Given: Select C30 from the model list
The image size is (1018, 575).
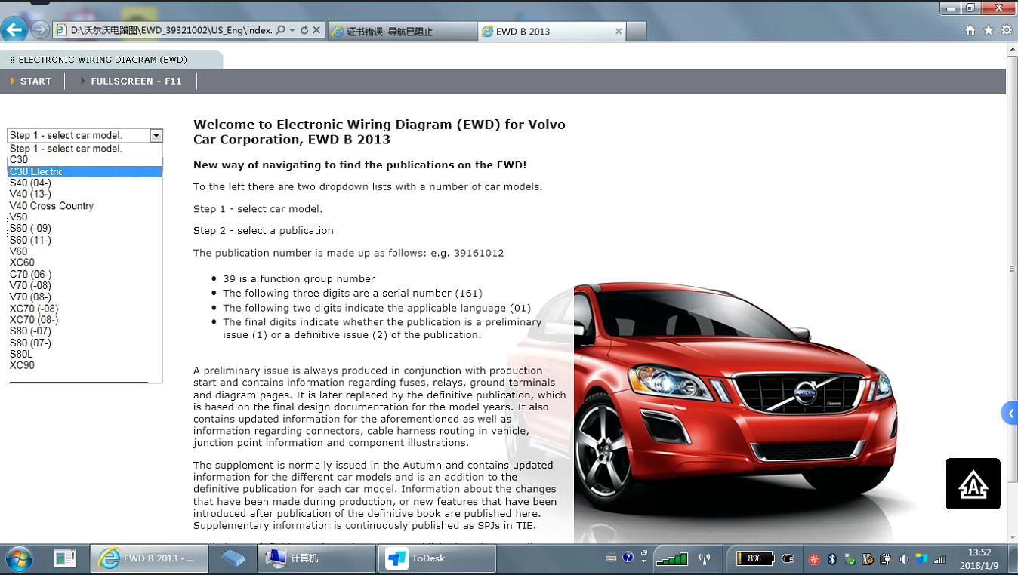Looking at the screenshot, I should coord(85,160).
